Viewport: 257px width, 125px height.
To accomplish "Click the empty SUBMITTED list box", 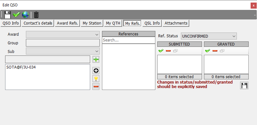I will 179,64.
